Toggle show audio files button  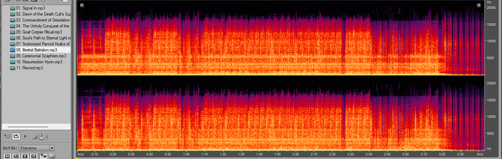[7, 156]
